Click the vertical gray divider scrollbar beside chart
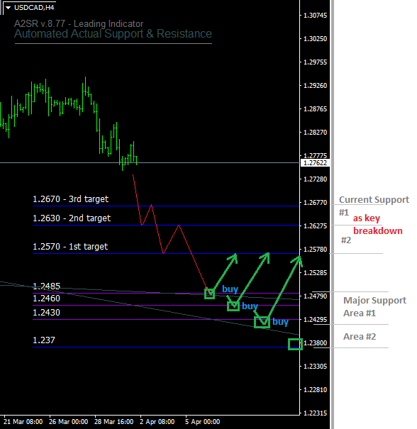417x429 pixels. pos(332,214)
